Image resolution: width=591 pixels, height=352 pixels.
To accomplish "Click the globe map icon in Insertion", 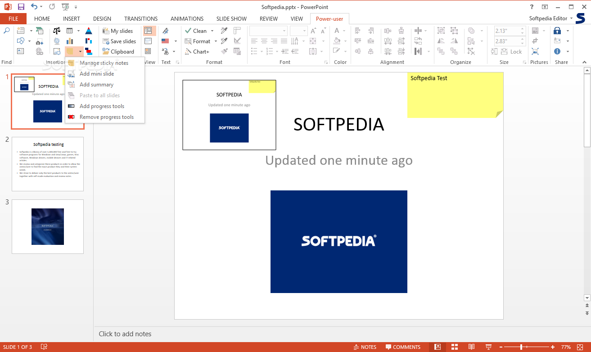I will 57,41.
